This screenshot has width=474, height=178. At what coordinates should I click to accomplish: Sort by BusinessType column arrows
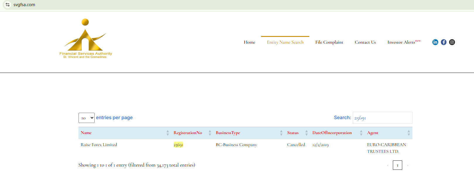pos(281,133)
